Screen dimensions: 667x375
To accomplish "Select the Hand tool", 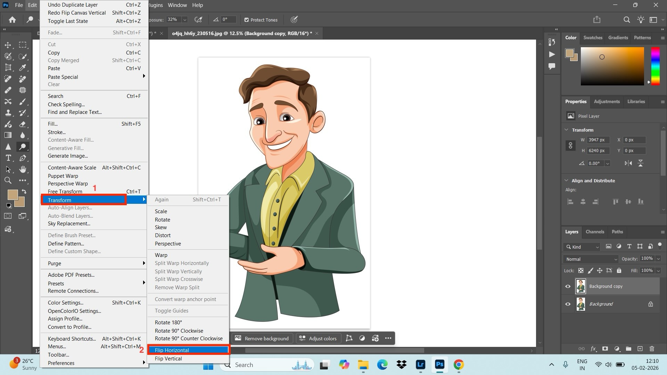I will 23,169.
